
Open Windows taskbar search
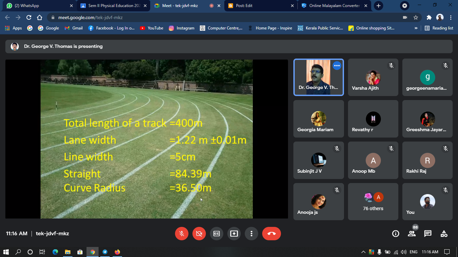coord(18,252)
